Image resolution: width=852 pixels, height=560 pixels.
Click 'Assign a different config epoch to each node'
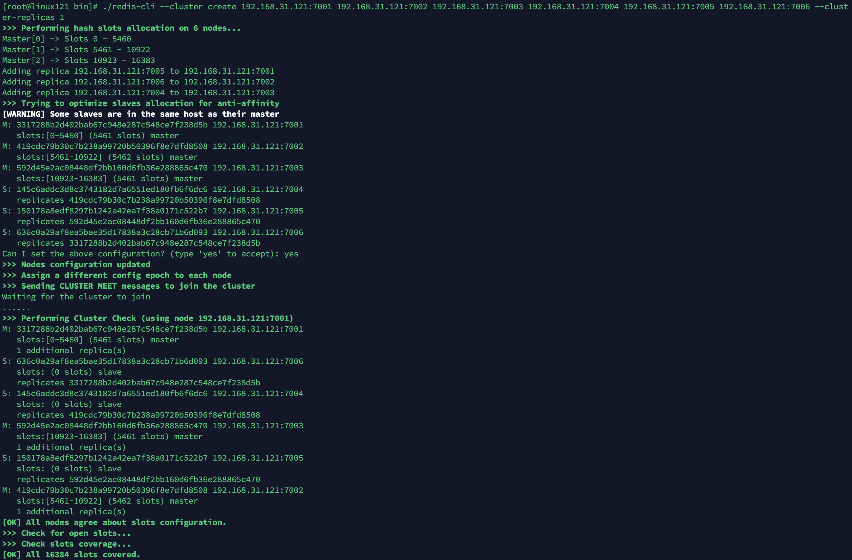tap(126, 275)
